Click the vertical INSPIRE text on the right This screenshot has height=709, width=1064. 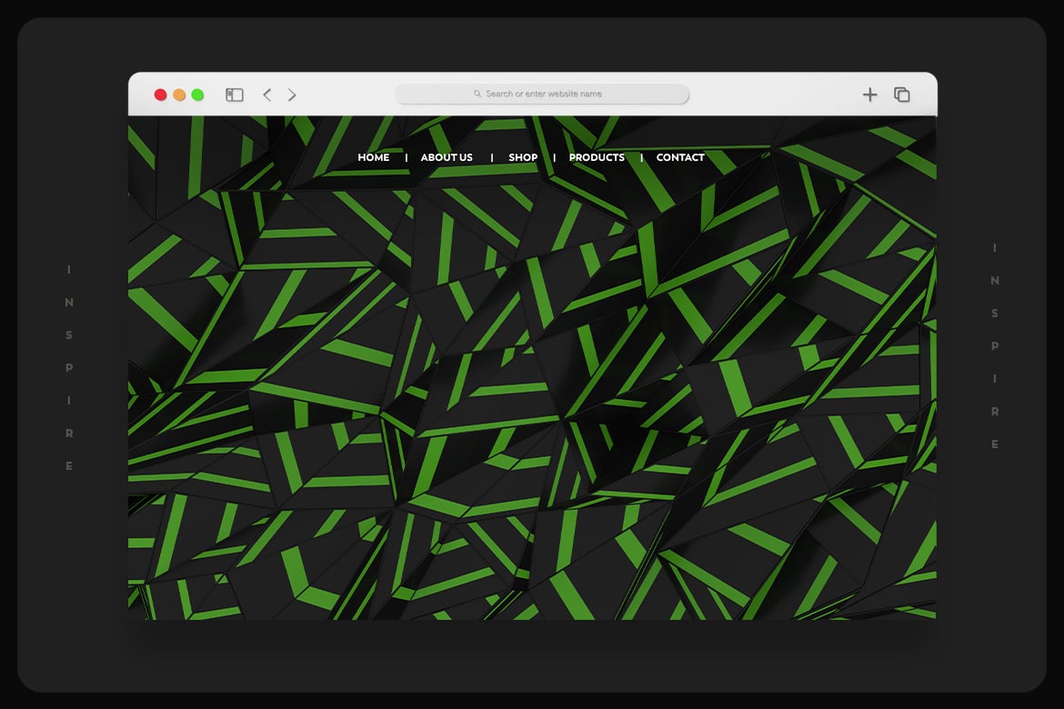pyautogui.click(x=995, y=345)
